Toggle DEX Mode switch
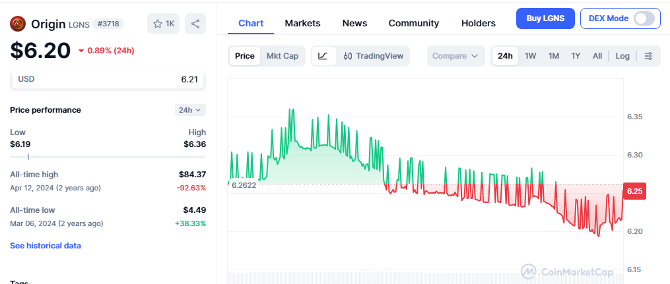Screen dimensions: 670x284 [x=644, y=18]
